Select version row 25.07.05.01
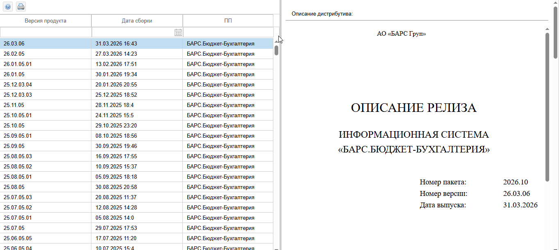This screenshot has height=250, width=559. (136, 218)
